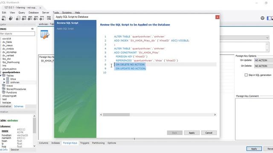Toggle the sidebar panel layout icon
273x153 pixels.
click(269, 18)
